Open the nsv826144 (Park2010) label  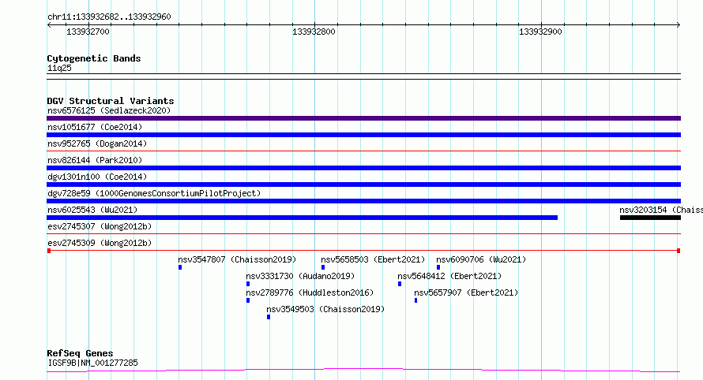pyautogui.click(x=95, y=160)
